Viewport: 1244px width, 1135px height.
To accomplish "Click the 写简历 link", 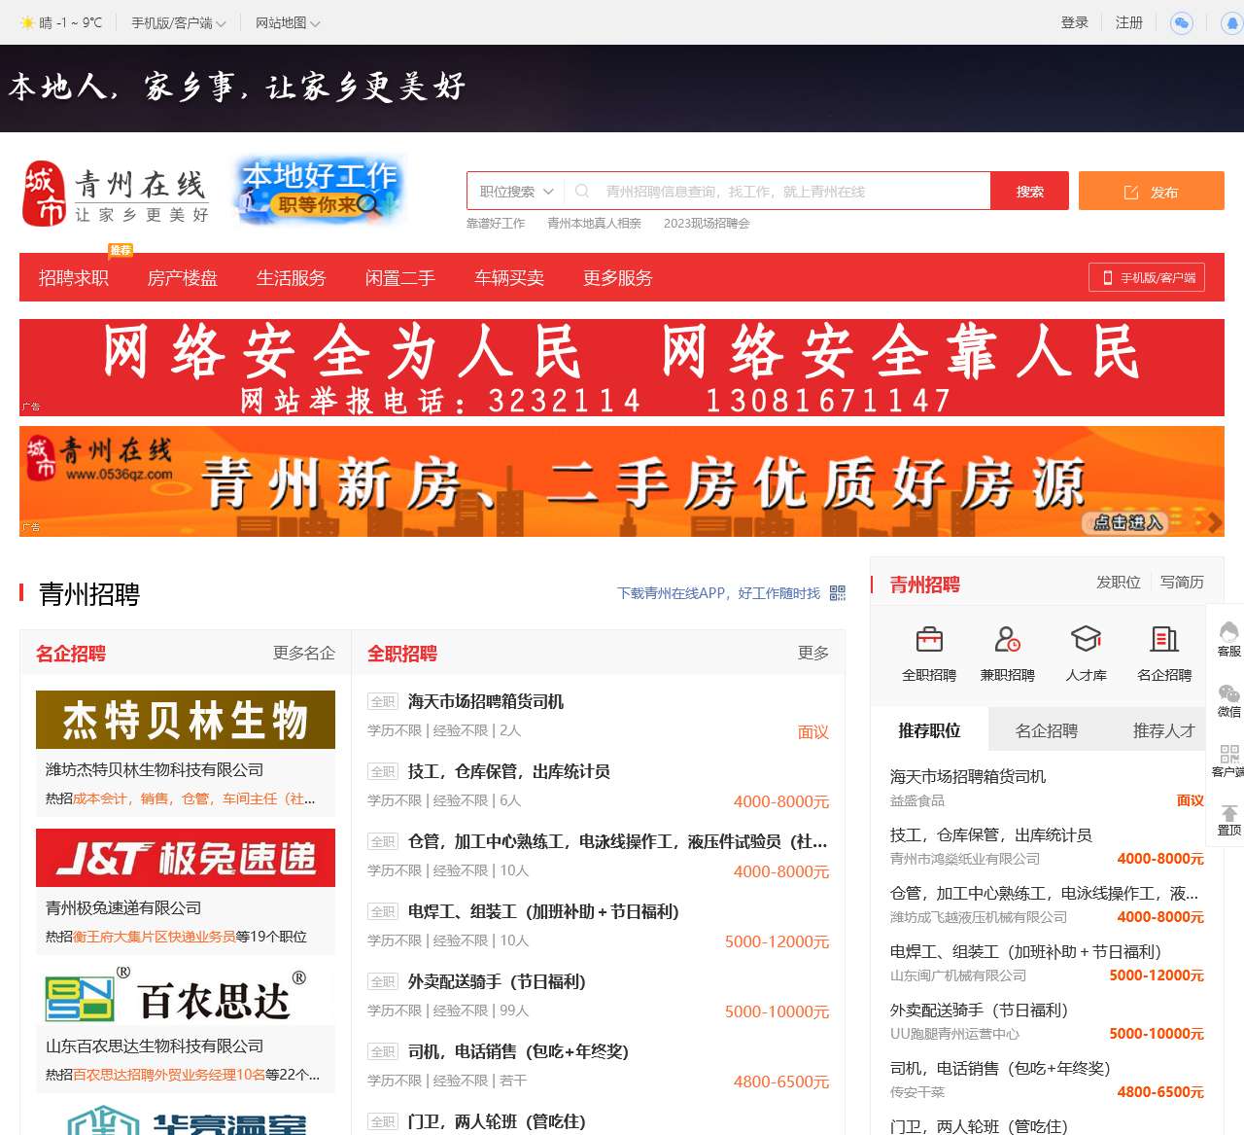I will pyautogui.click(x=1182, y=582).
